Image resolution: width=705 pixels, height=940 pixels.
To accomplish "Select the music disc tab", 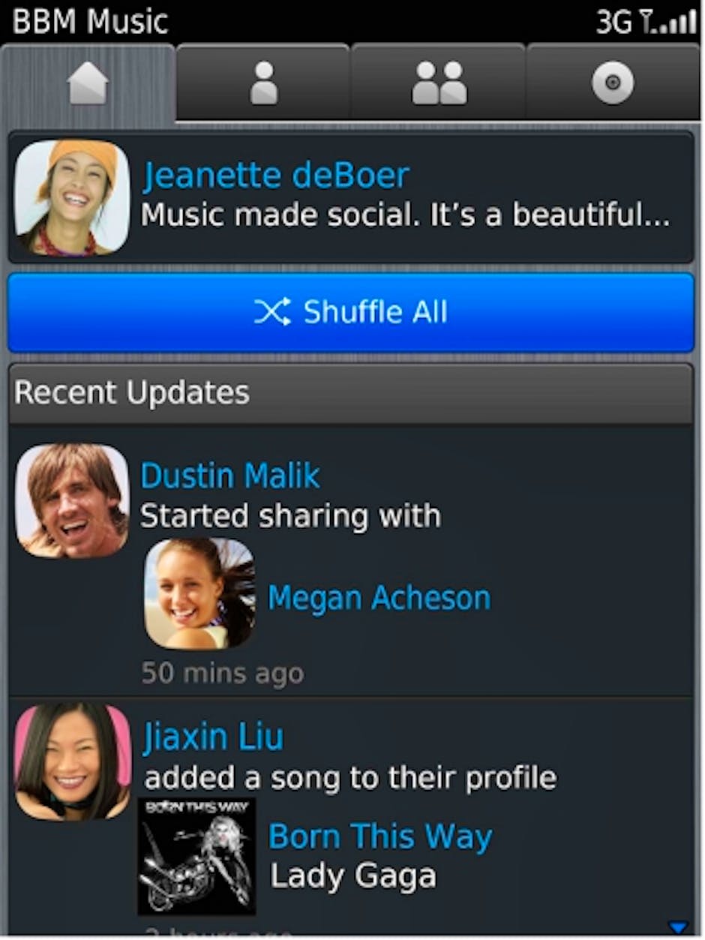I will (x=613, y=83).
